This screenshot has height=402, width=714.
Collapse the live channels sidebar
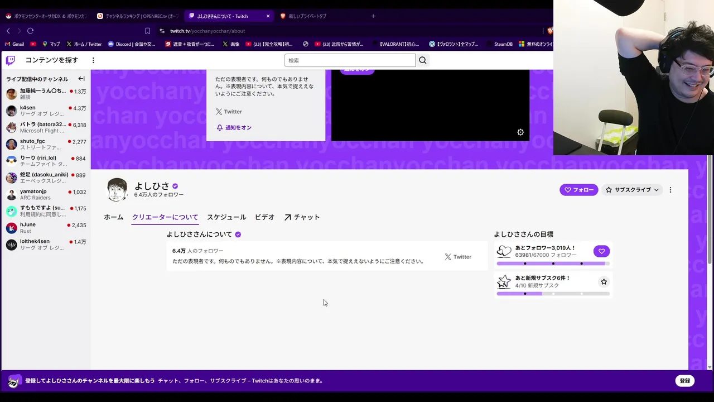click(81, 79)
